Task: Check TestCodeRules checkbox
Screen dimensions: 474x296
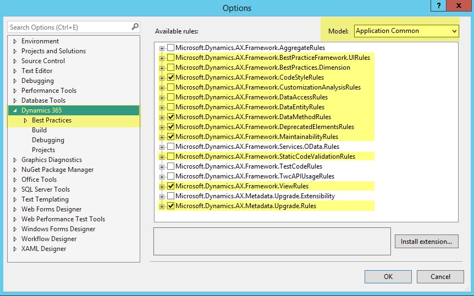Action: tap(171, 166)
